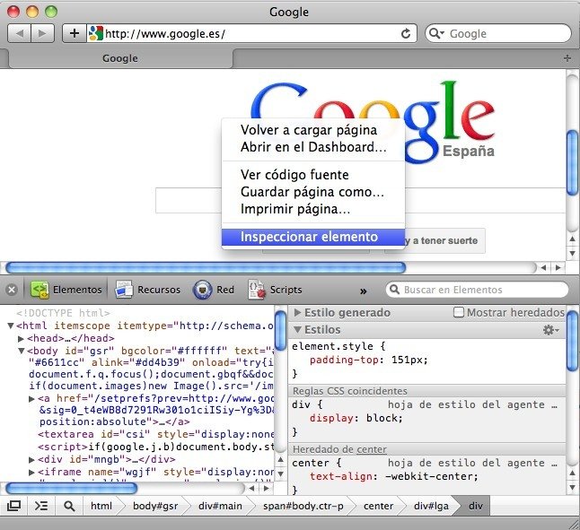The height and width of the screenshot is (530, 580).
Task: Click the address bar URL field
Action: point(251,33)
